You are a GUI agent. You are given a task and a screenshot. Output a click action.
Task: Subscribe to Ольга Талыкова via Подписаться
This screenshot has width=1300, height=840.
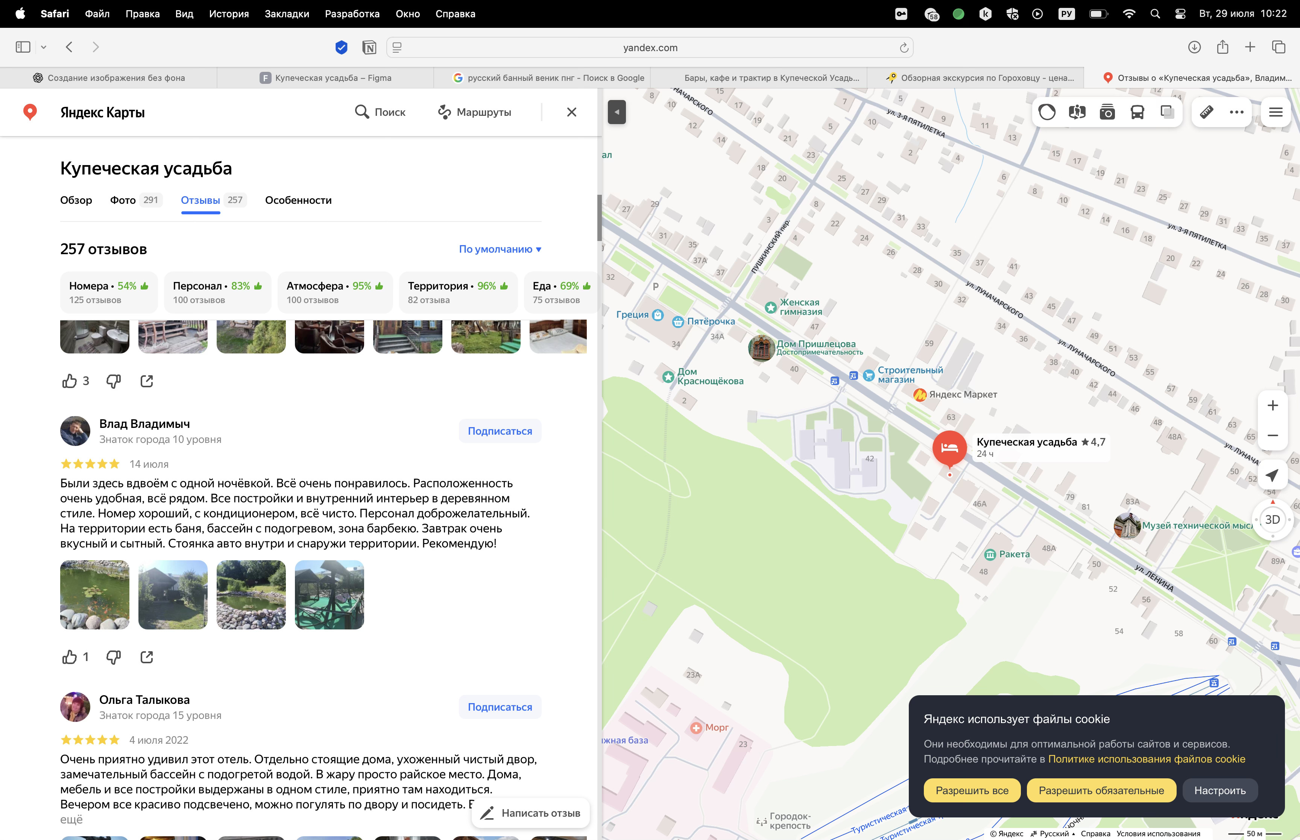(499, 707)
